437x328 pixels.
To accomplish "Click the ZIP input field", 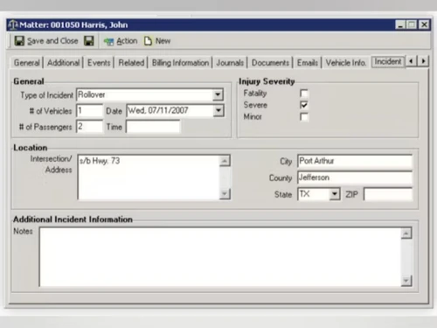I will point(388,194).
